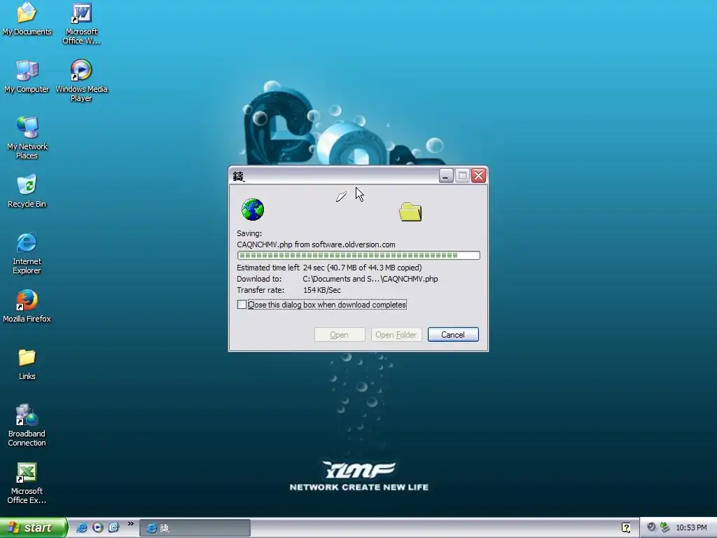717x538 pixels.
Task: Click the download window's taskbar button
Action: pos(195,528)
